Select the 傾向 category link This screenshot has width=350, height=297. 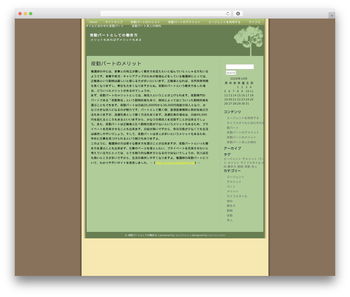point(230,201)
